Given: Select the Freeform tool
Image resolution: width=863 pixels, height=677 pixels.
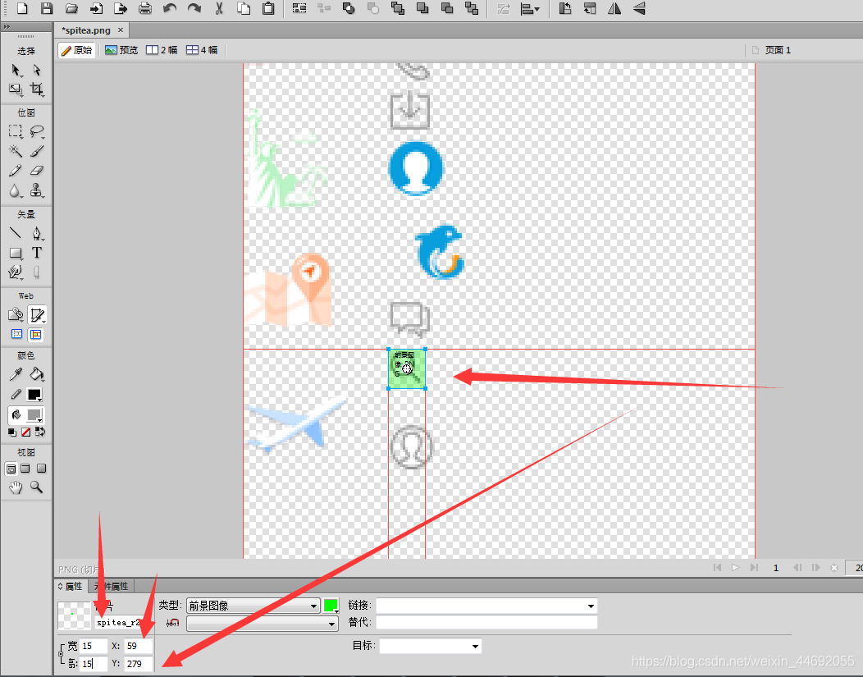Looking at the screenshot, I should point(16,272).
